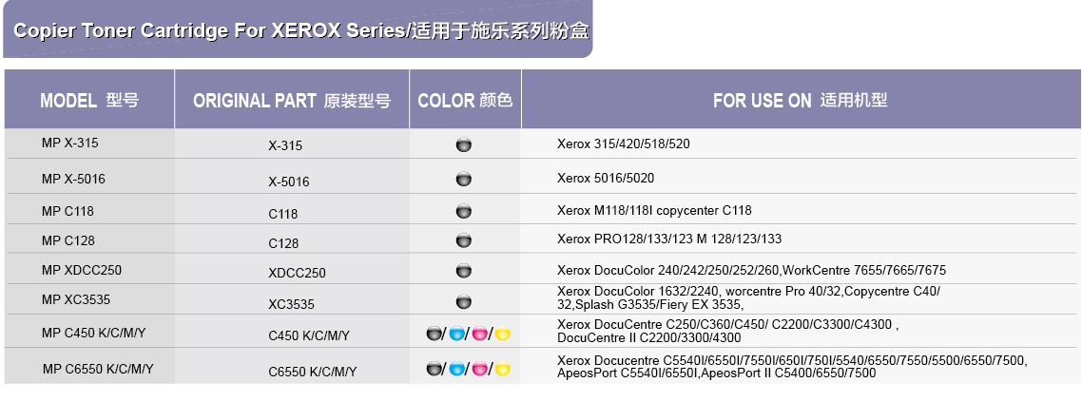Click the black toner icon for X-315
The image size is (1082, 402).
pyautogui.click(x=464, y=145)
